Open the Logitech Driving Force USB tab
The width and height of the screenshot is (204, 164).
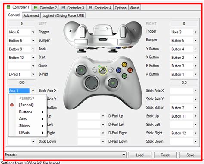[63, 15]
